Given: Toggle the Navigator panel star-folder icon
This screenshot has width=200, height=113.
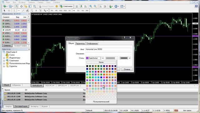Looking at the screenshot, I should [x=26, y=6].
